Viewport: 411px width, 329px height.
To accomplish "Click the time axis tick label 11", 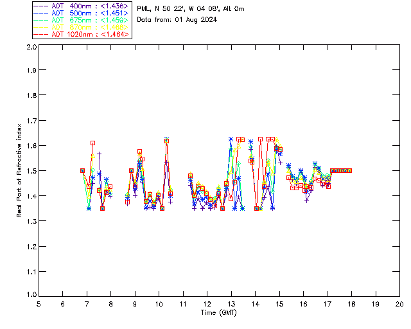I will click(x=183, y=304).
